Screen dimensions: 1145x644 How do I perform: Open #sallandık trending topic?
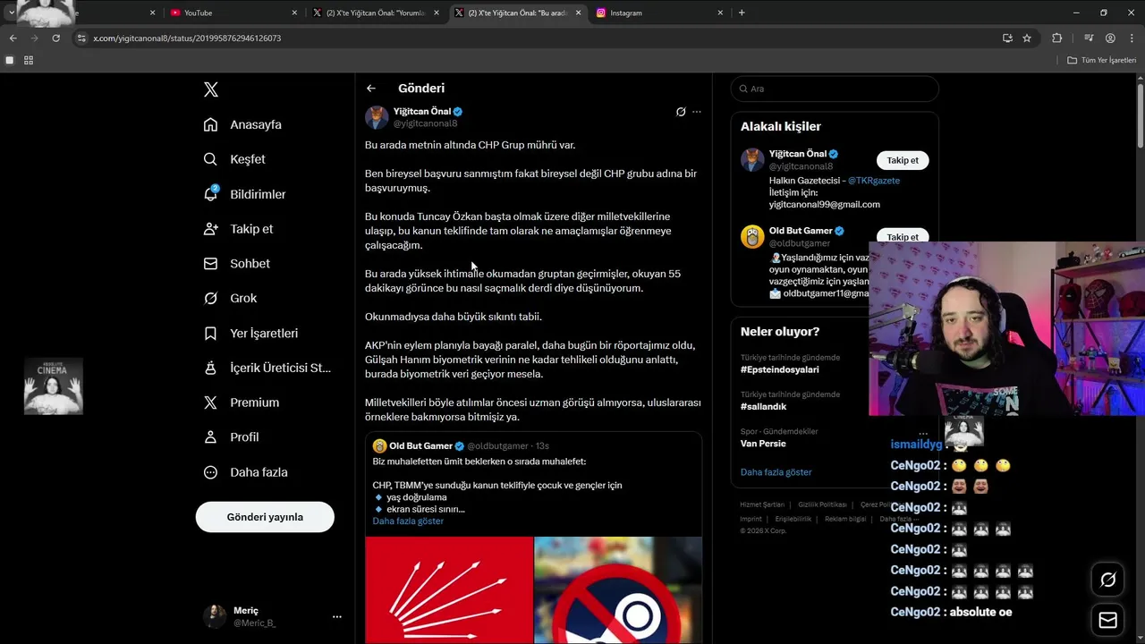763,406
